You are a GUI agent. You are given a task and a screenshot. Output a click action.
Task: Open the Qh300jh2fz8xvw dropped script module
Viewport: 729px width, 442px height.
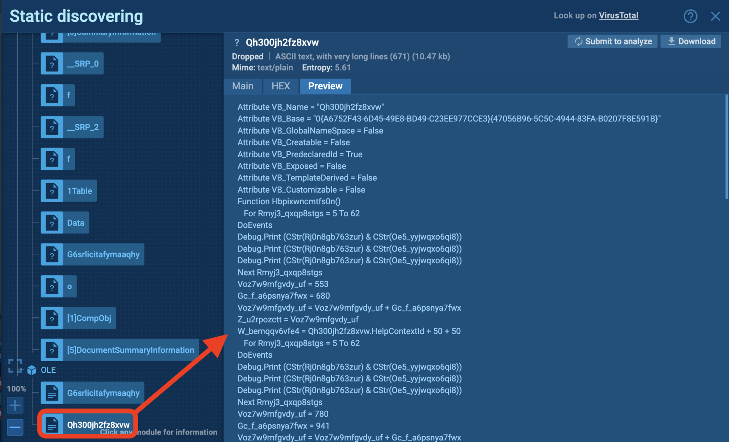pos(52,424)
